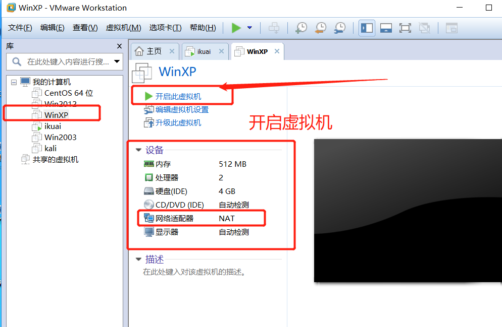
Task: Click the 512 MB memory value
Action: (x=232, y=164)
